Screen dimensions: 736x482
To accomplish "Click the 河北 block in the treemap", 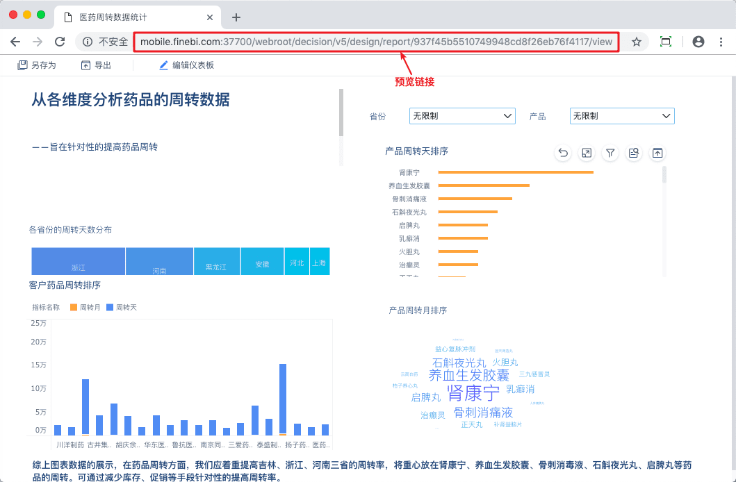I will pos(297,261).
